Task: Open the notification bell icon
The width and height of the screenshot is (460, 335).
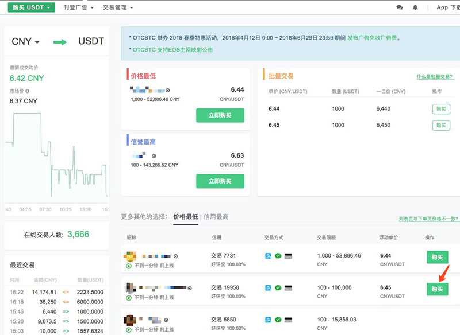Action: coord(415,7)
